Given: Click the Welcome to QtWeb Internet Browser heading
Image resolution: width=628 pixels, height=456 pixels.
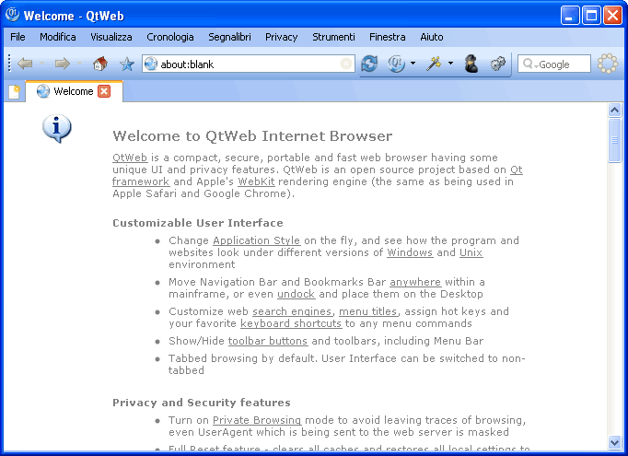Looking at the screenshot, I should coord(252,135).
